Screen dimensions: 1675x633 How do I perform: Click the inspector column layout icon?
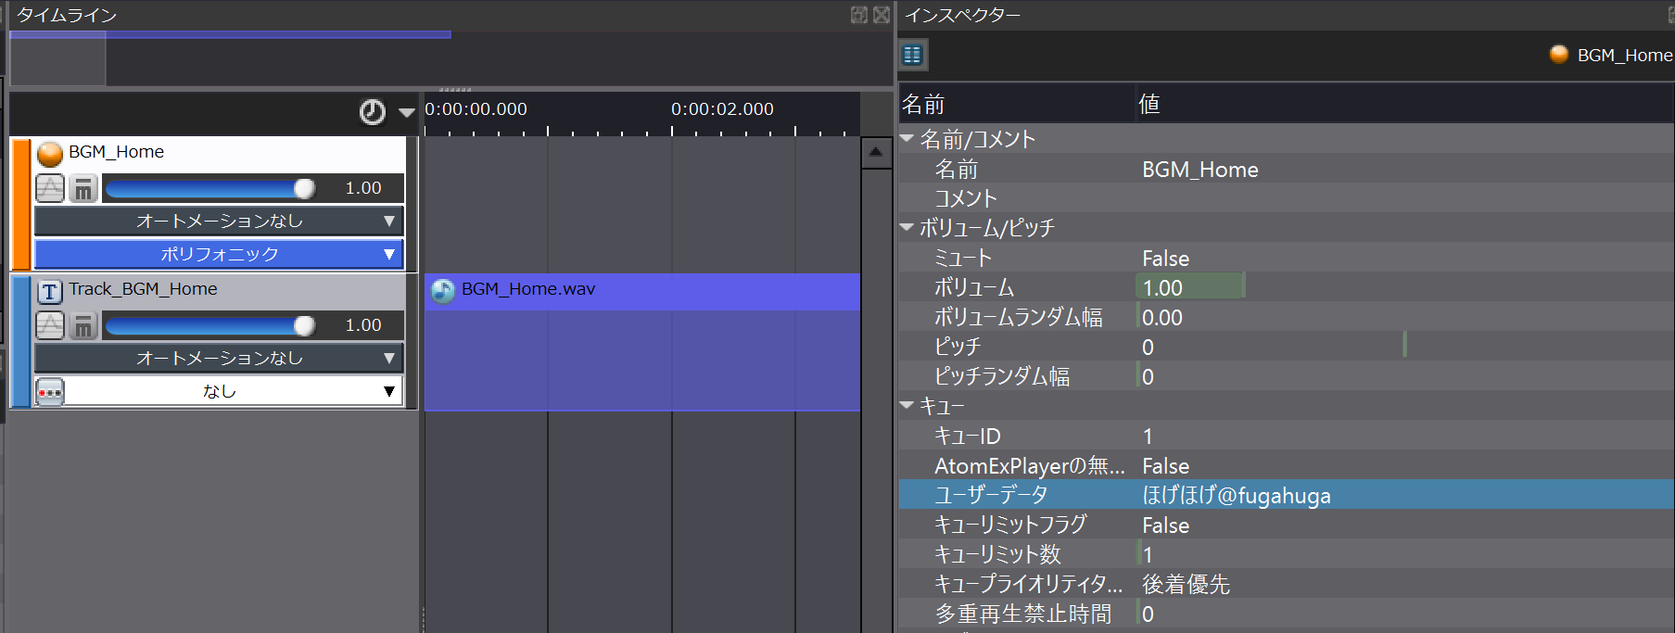click(x=912, y=55)
